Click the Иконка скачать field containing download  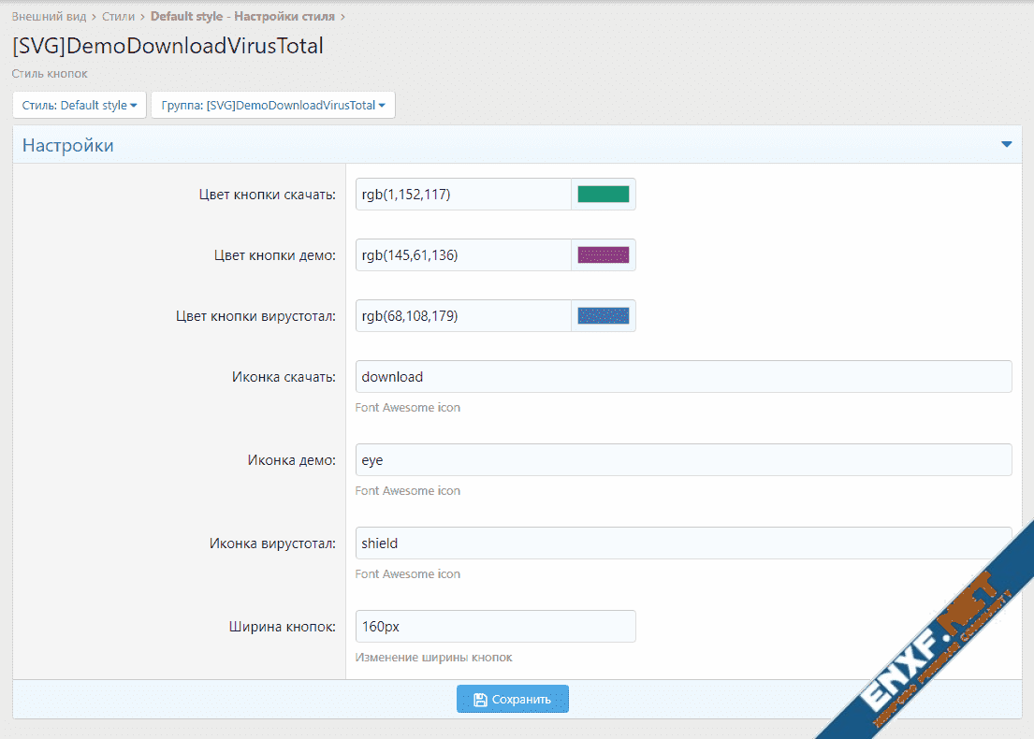pyautogui.click(x=683, y=377)
